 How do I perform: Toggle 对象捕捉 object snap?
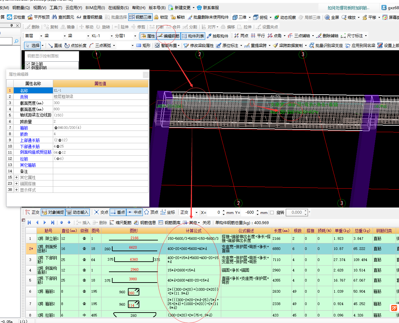[53, 212]
